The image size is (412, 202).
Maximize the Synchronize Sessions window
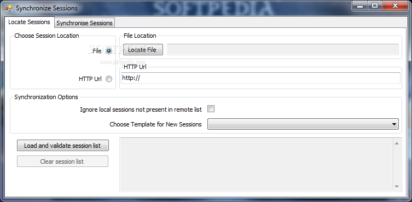pos(375,6)
